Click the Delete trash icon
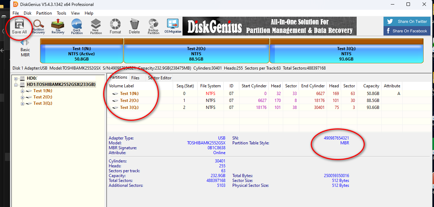434x207 pixels. pos(134,26)
